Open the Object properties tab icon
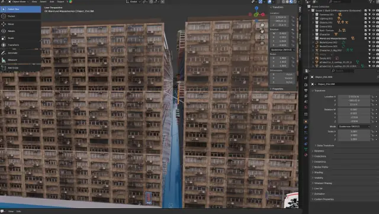The height and width of the screenshot is (214, 379). (306, 121)
